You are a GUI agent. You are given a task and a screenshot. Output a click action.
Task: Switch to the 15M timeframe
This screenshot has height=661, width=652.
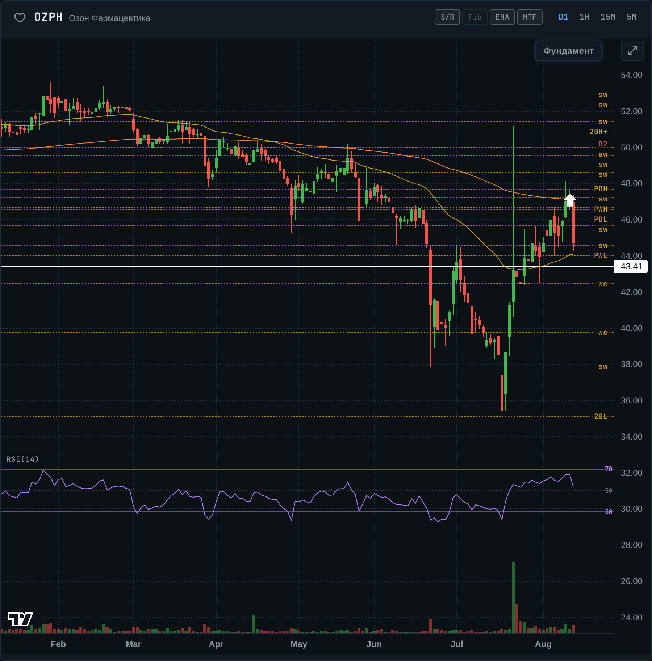pyautogui.click(x=608, y=17)
